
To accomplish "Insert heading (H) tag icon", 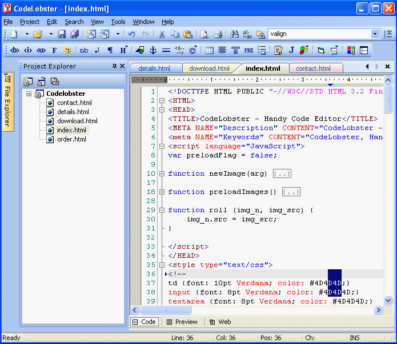I will pyautogui.click(x=123, y=50).
